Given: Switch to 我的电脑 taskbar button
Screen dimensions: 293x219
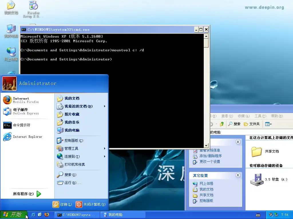Looking at the screenshot, I should pyautogui.click(x=123, y=215).
